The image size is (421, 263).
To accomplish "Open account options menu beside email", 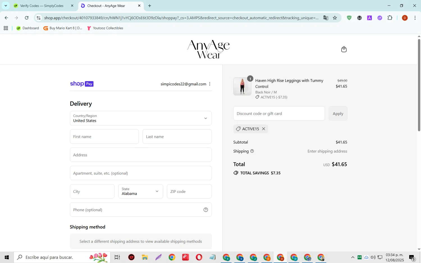I will pyautogui.click(x=210, y=84).
